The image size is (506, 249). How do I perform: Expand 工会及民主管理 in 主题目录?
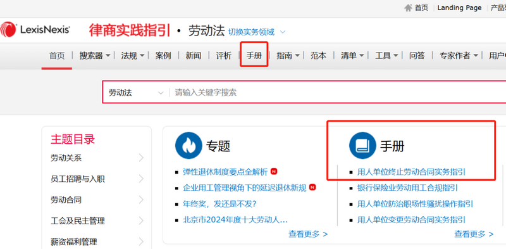[x=97, y=221]
